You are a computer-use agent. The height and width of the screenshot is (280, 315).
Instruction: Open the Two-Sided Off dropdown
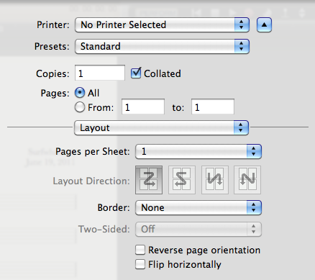click(x=198, y=229)
